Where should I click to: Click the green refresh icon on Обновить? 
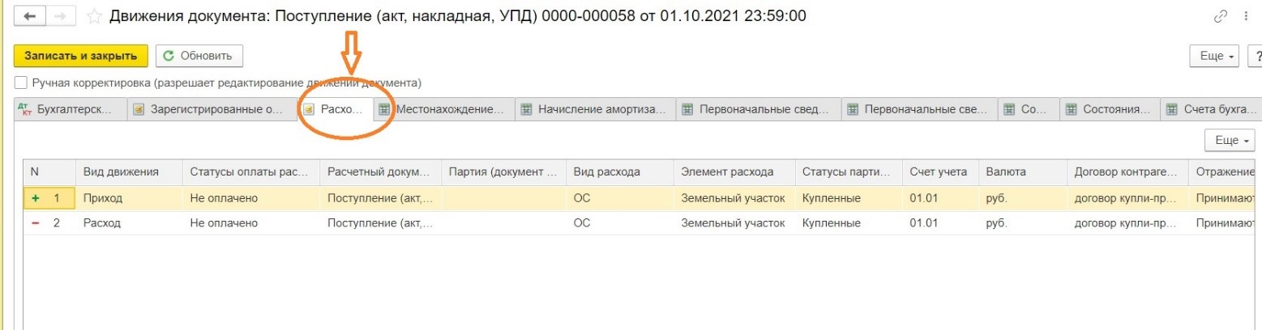click(x=169, y=56)
